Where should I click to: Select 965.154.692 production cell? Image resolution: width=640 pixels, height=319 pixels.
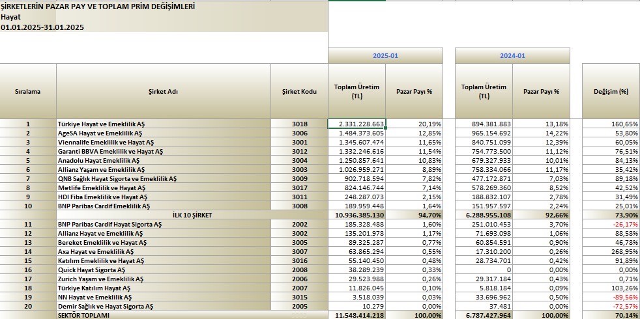pyautogui.click(x=484, y=133)
